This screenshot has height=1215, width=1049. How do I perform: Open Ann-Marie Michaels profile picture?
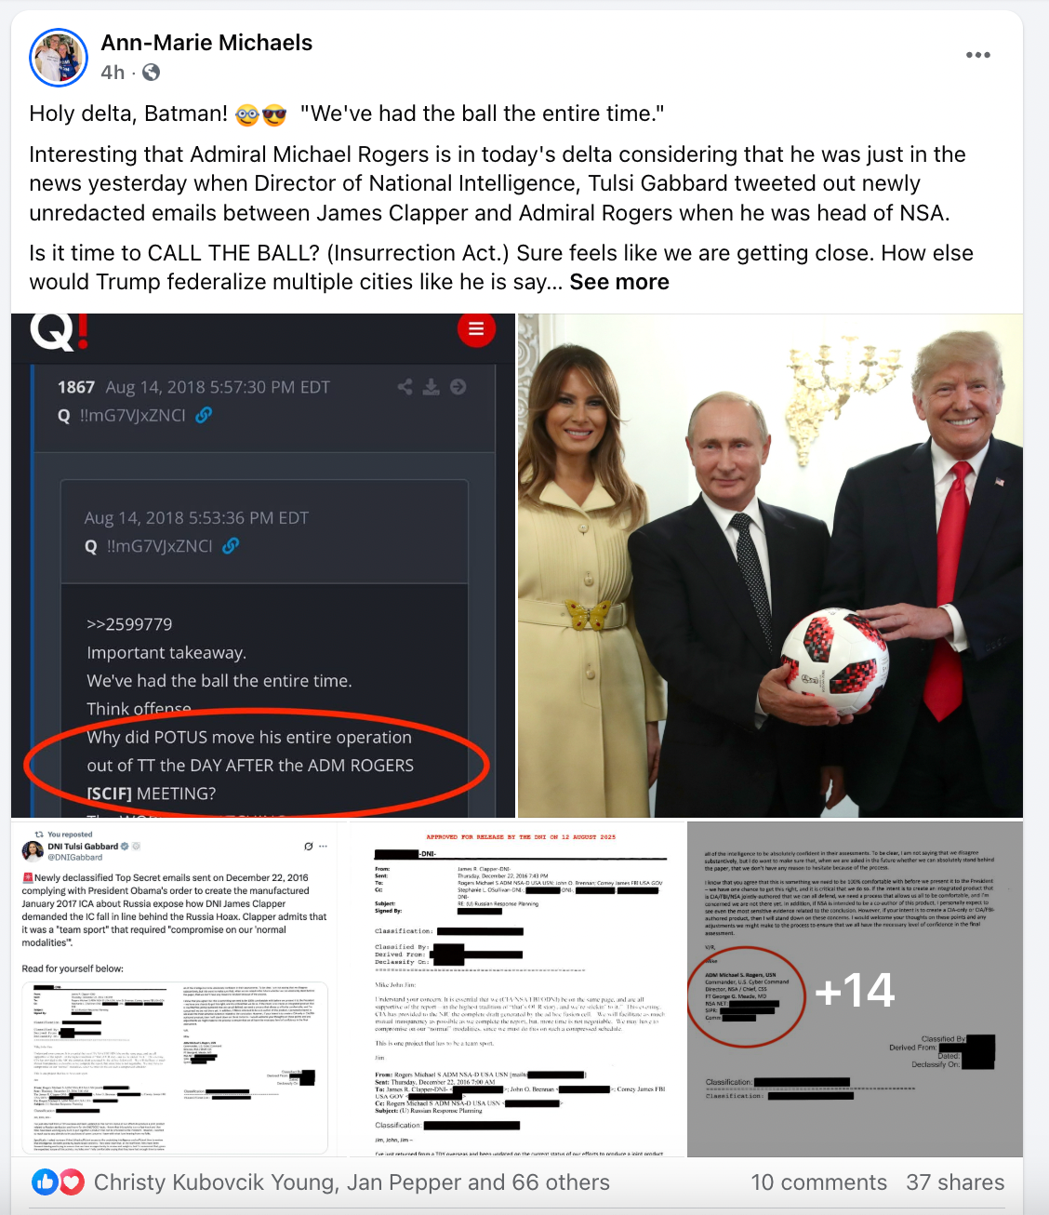pos(59,57)
